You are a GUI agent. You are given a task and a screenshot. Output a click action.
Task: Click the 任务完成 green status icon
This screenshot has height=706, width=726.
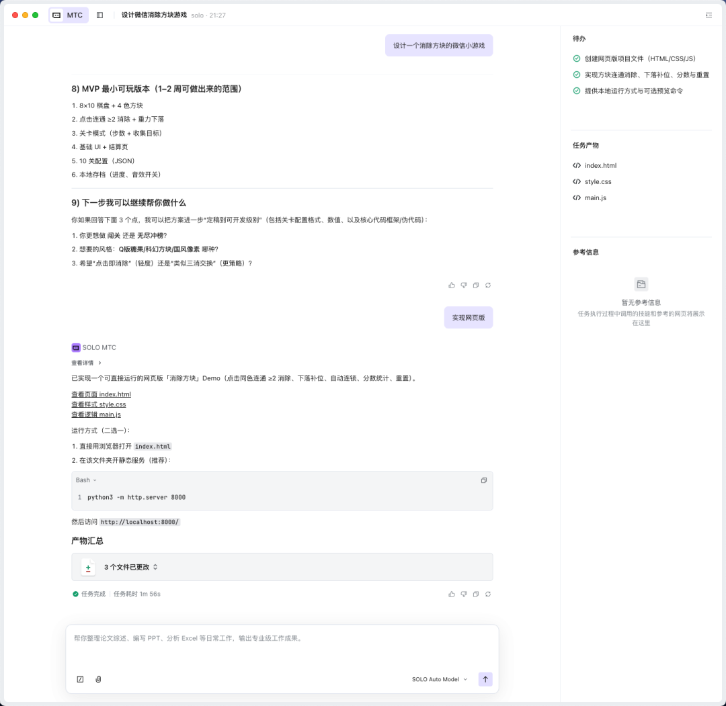pos(75,594)
